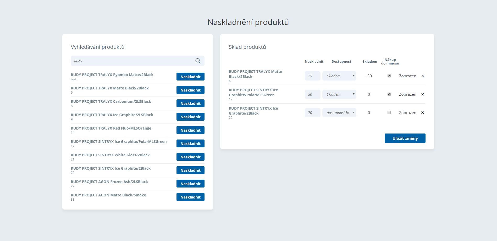Click Naskladnit for TRALYX Pyombo Matte/2Black
This screenshot has height=241, width=497.
tap(190, 77)
